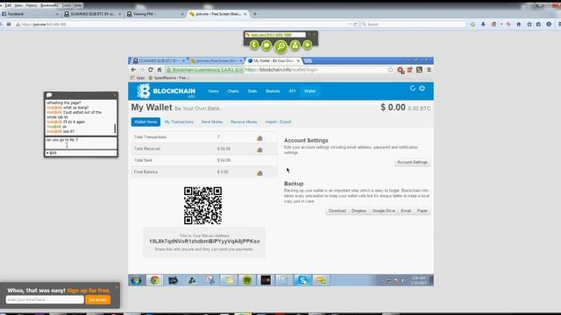This screenshot has width=561, height=315.
Task: Click the wallet QR code image
Action: [x=202, y=206]
